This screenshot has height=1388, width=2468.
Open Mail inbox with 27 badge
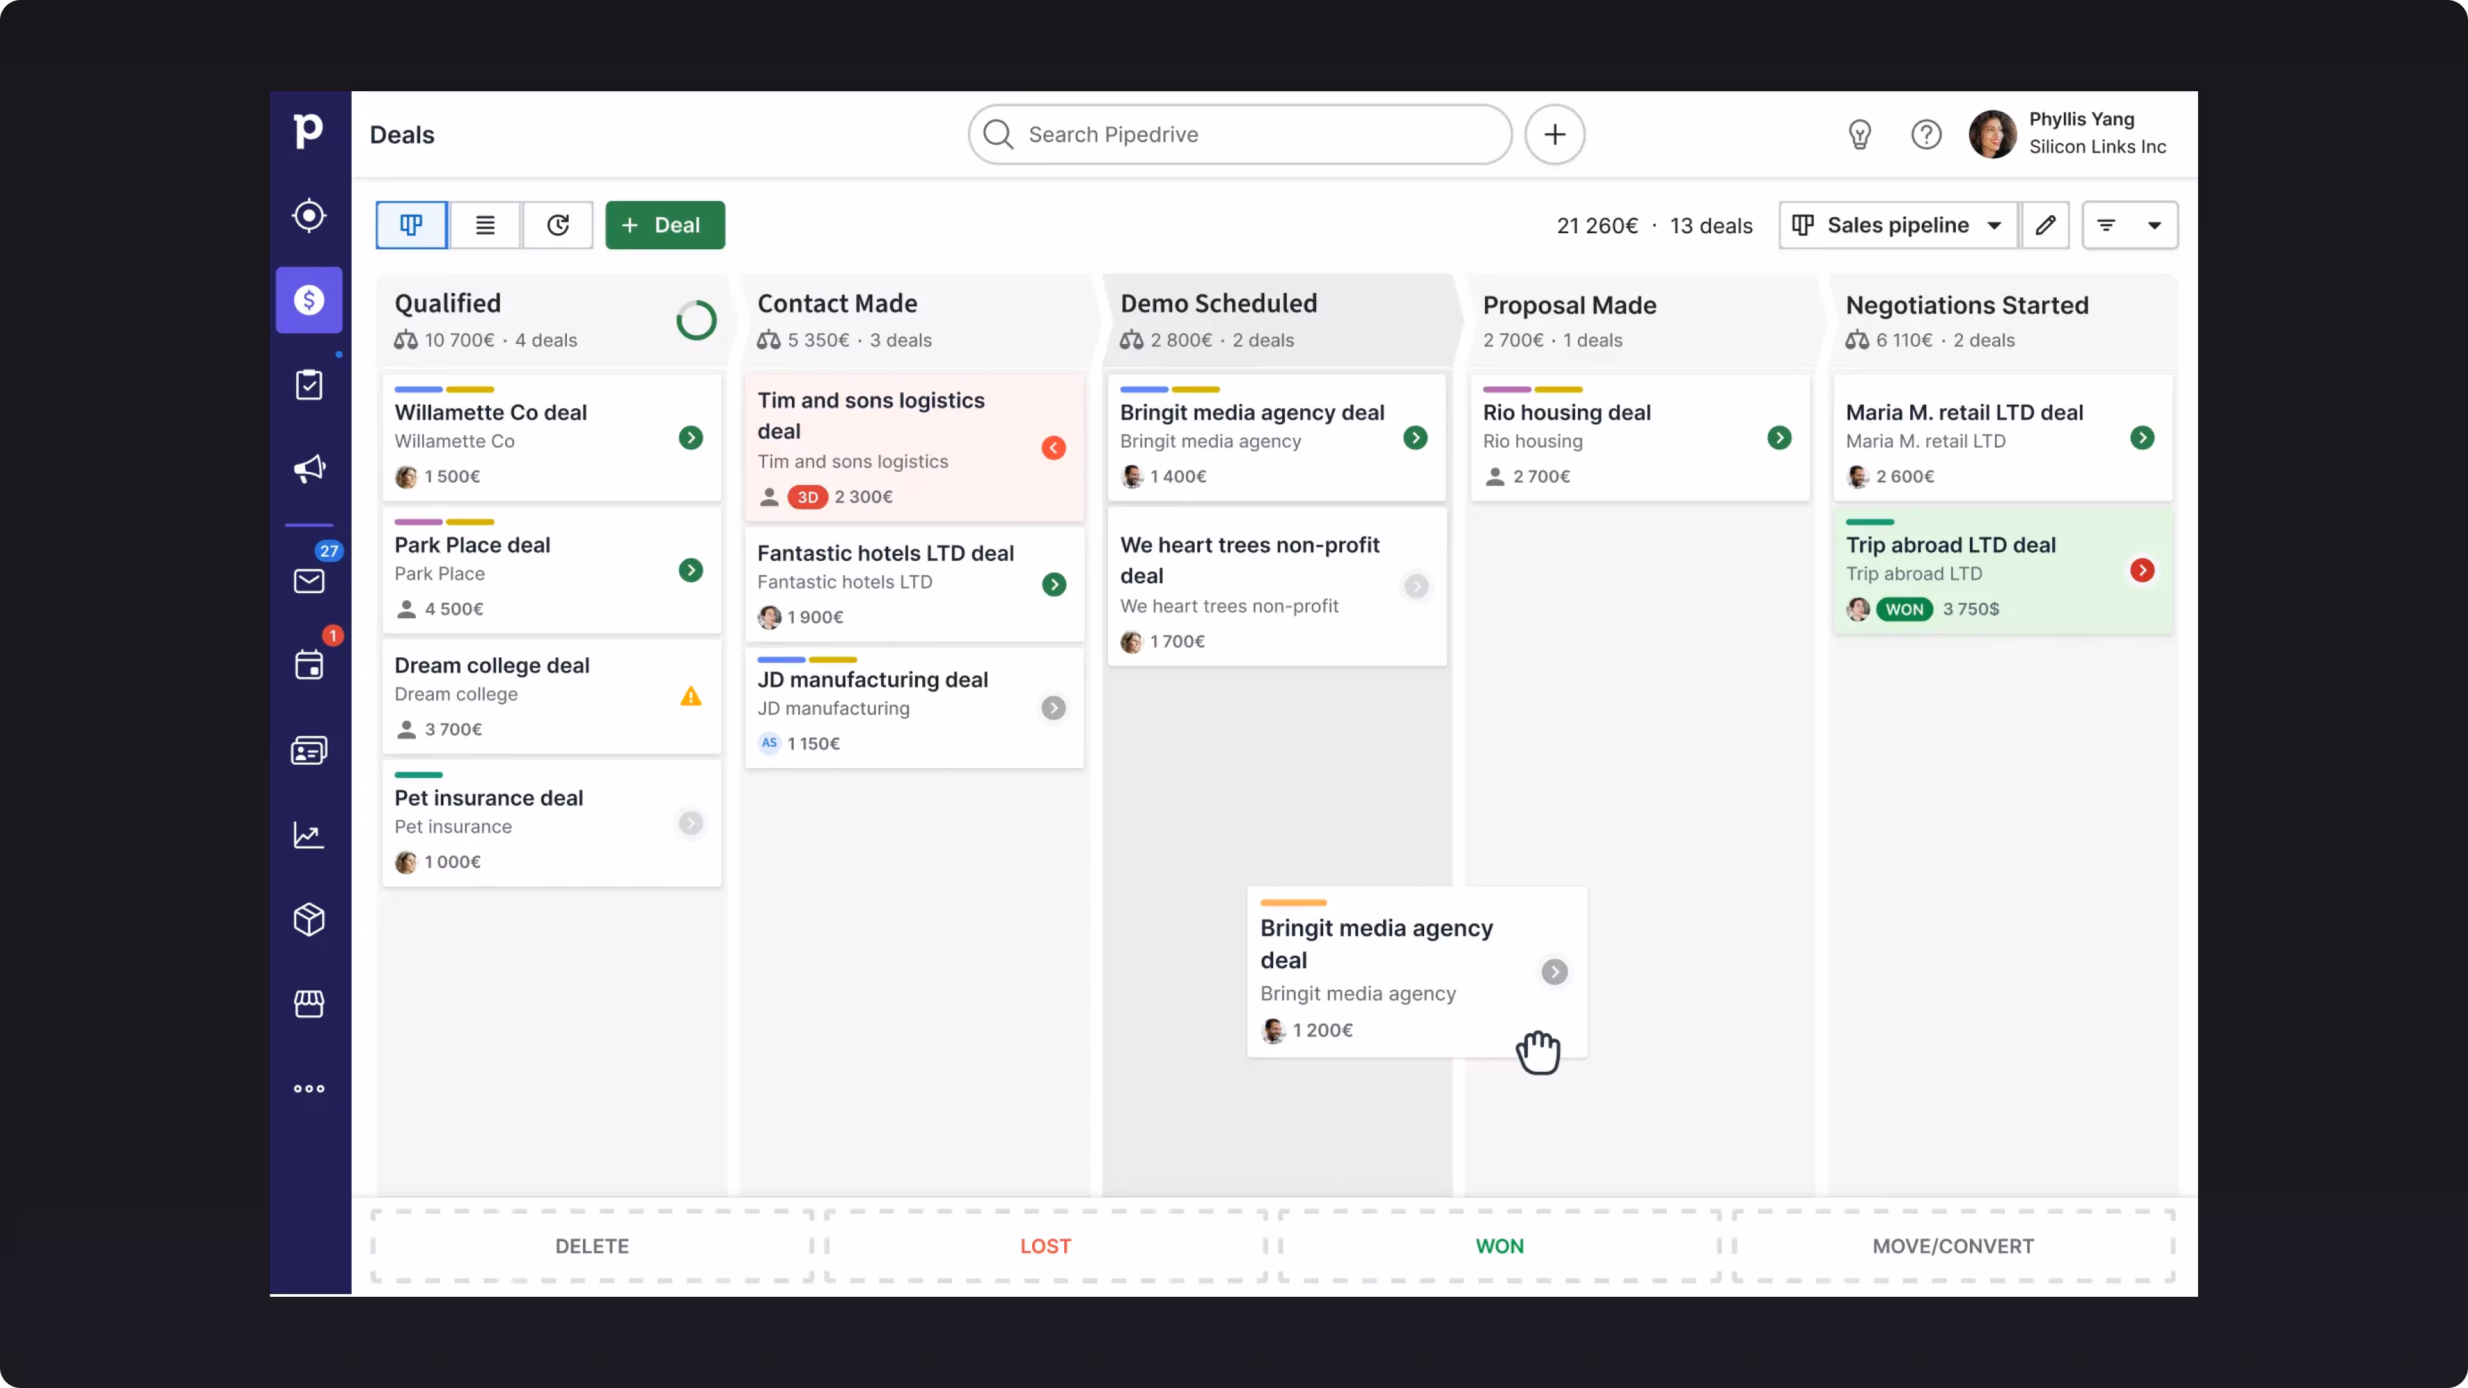click(308, 580)
